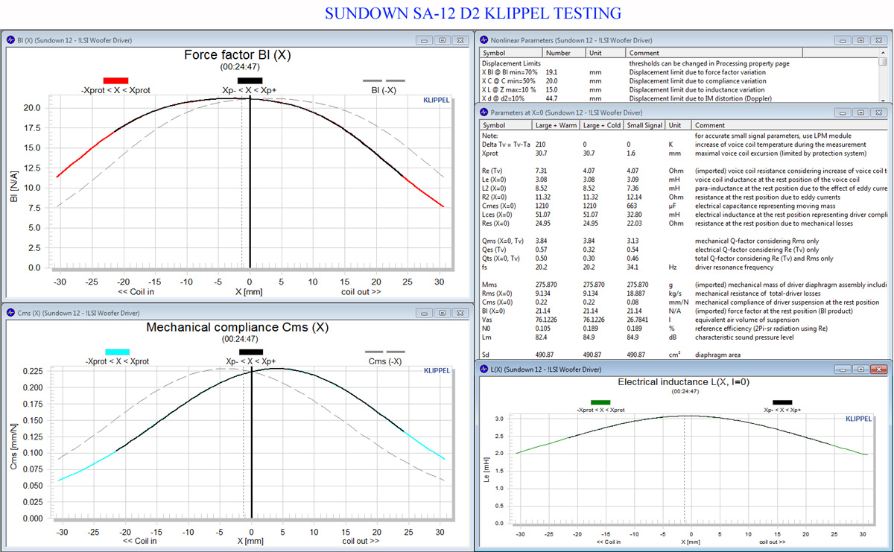The width and height of the screenshot is (894, 552).
Task: Click the Small Signal column header
Action: tap(645, 125)
